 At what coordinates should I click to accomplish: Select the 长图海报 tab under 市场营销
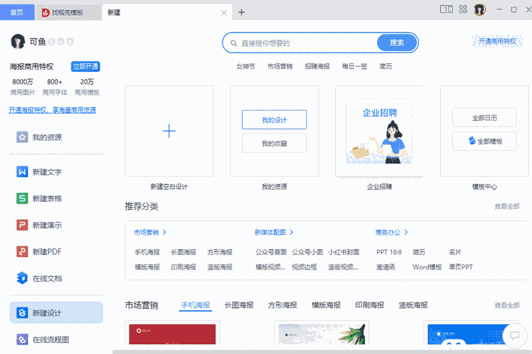pyautogui.click(x=239, y=306)
